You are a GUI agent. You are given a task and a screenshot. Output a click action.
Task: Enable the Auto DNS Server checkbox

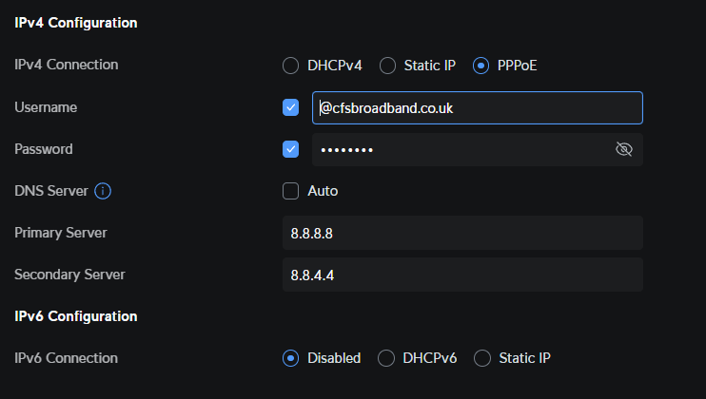291,191
